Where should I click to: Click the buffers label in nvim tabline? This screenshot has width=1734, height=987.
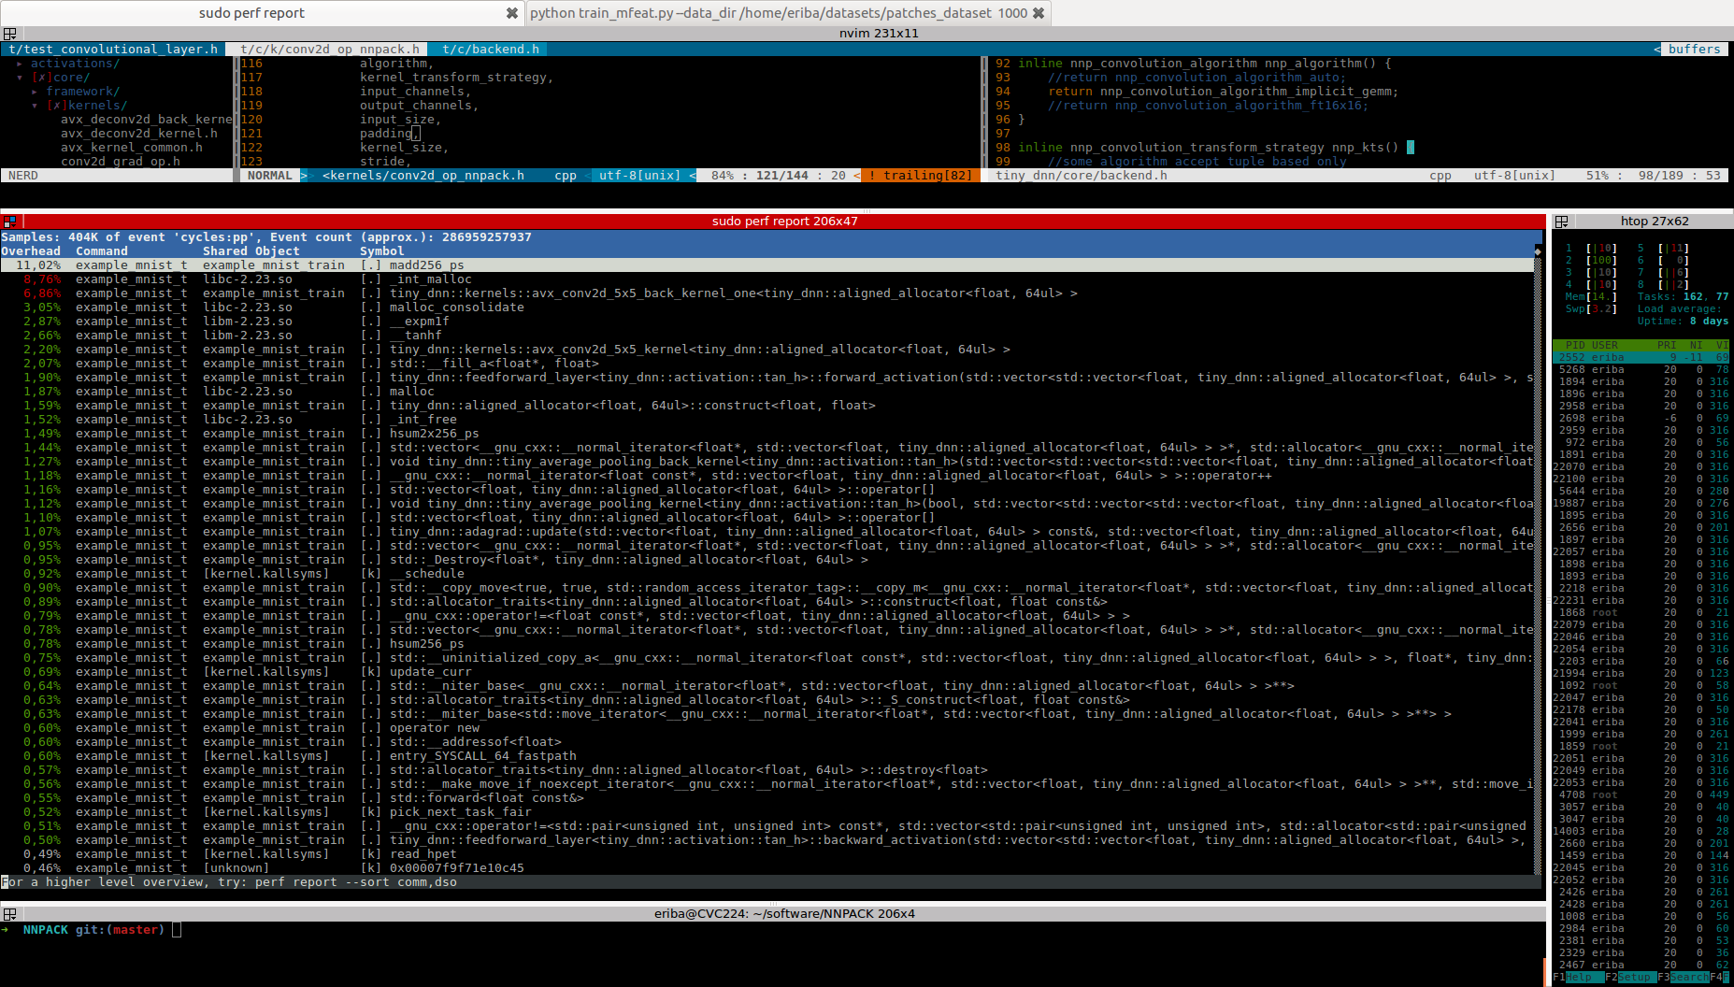tap(1694, 50)
